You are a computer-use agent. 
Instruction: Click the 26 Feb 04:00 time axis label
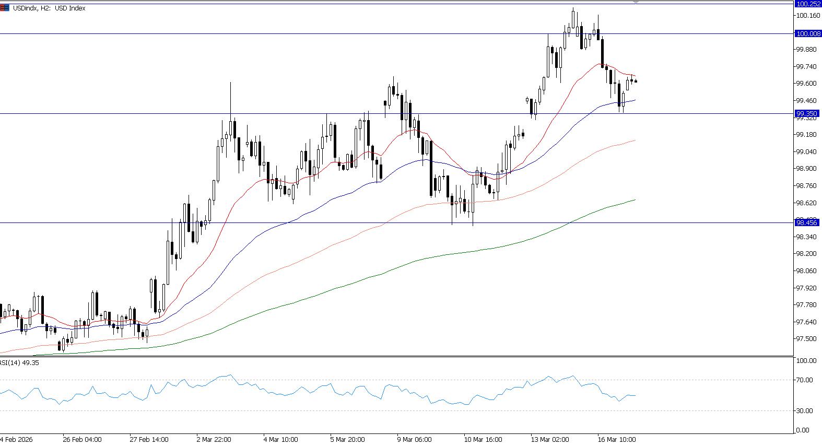(82, 439)
